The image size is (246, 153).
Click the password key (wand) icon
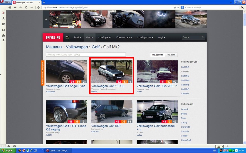coord(32,7)
